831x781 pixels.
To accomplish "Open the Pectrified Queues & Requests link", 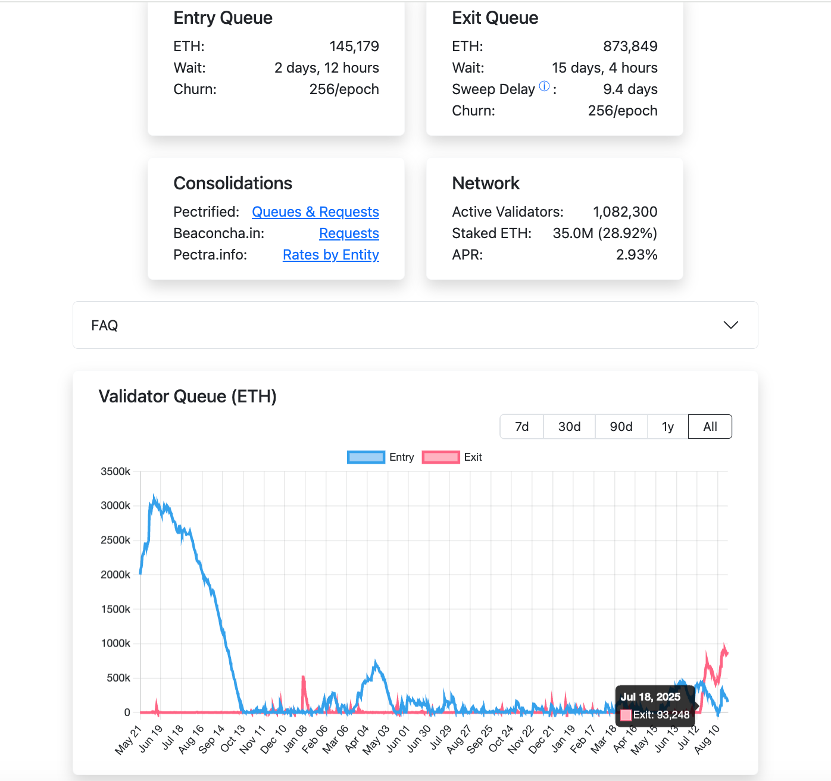I will 315,212.
